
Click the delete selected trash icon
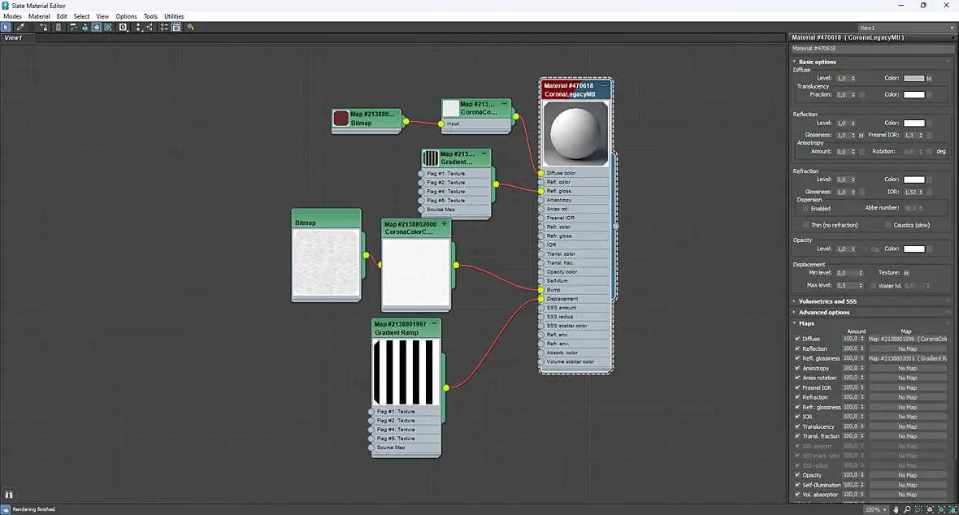[x=58, y=27]
